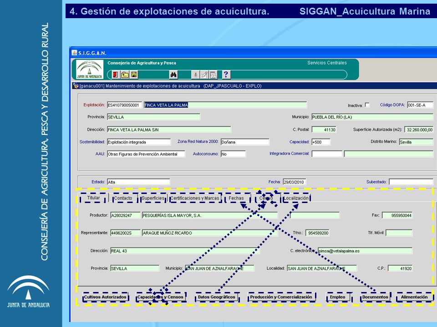Screen dimensions: 437x327
Task: Click the binoculars search icon
Action: tap(173, 74)
